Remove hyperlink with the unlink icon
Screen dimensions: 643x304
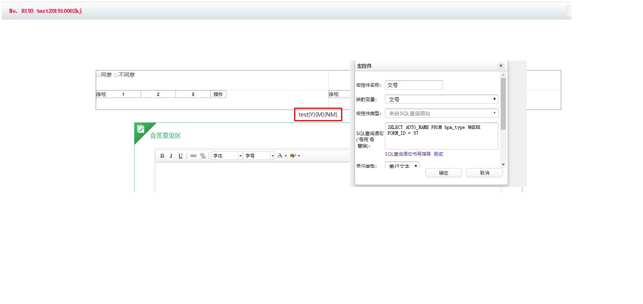pos(203,156)
